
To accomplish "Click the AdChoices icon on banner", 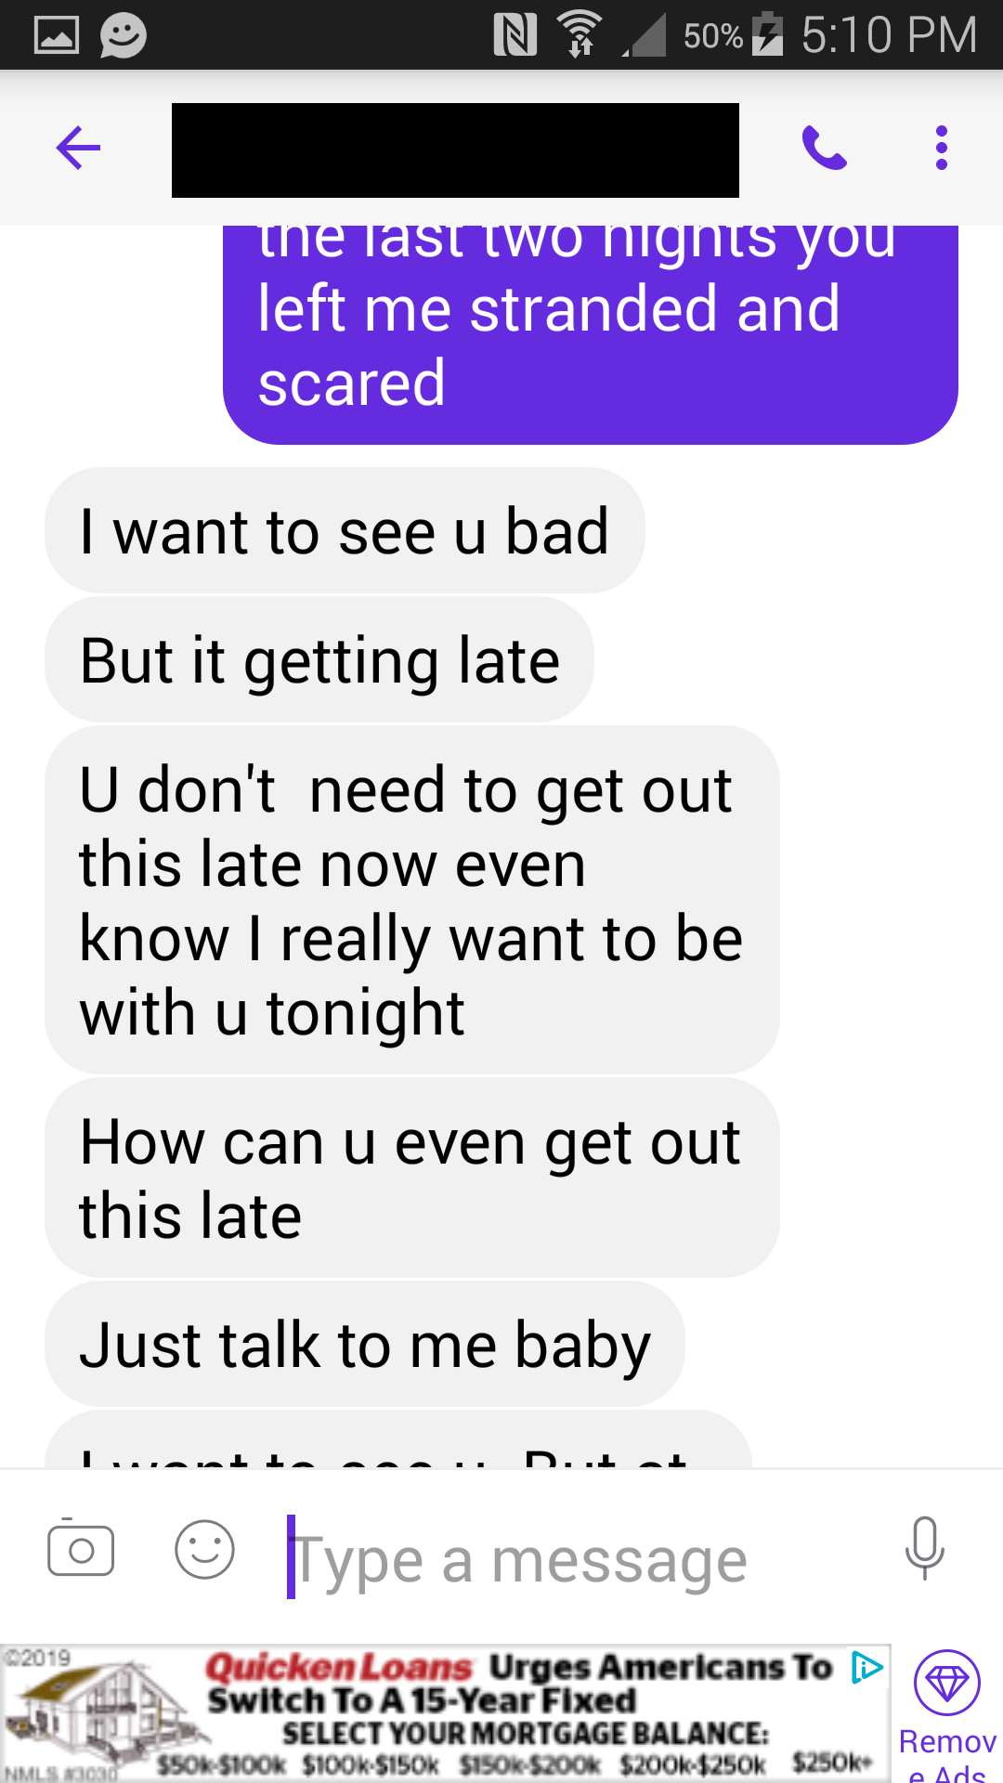I will 866,1668.
